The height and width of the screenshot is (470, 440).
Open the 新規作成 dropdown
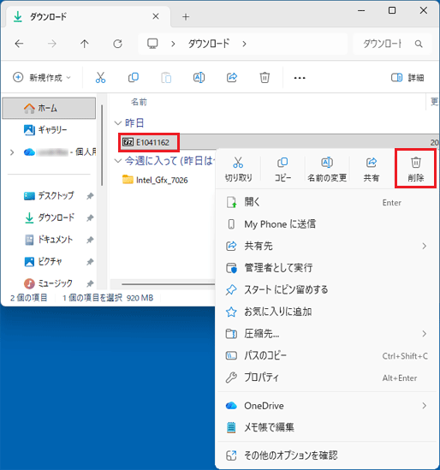[x=42, y=78]
